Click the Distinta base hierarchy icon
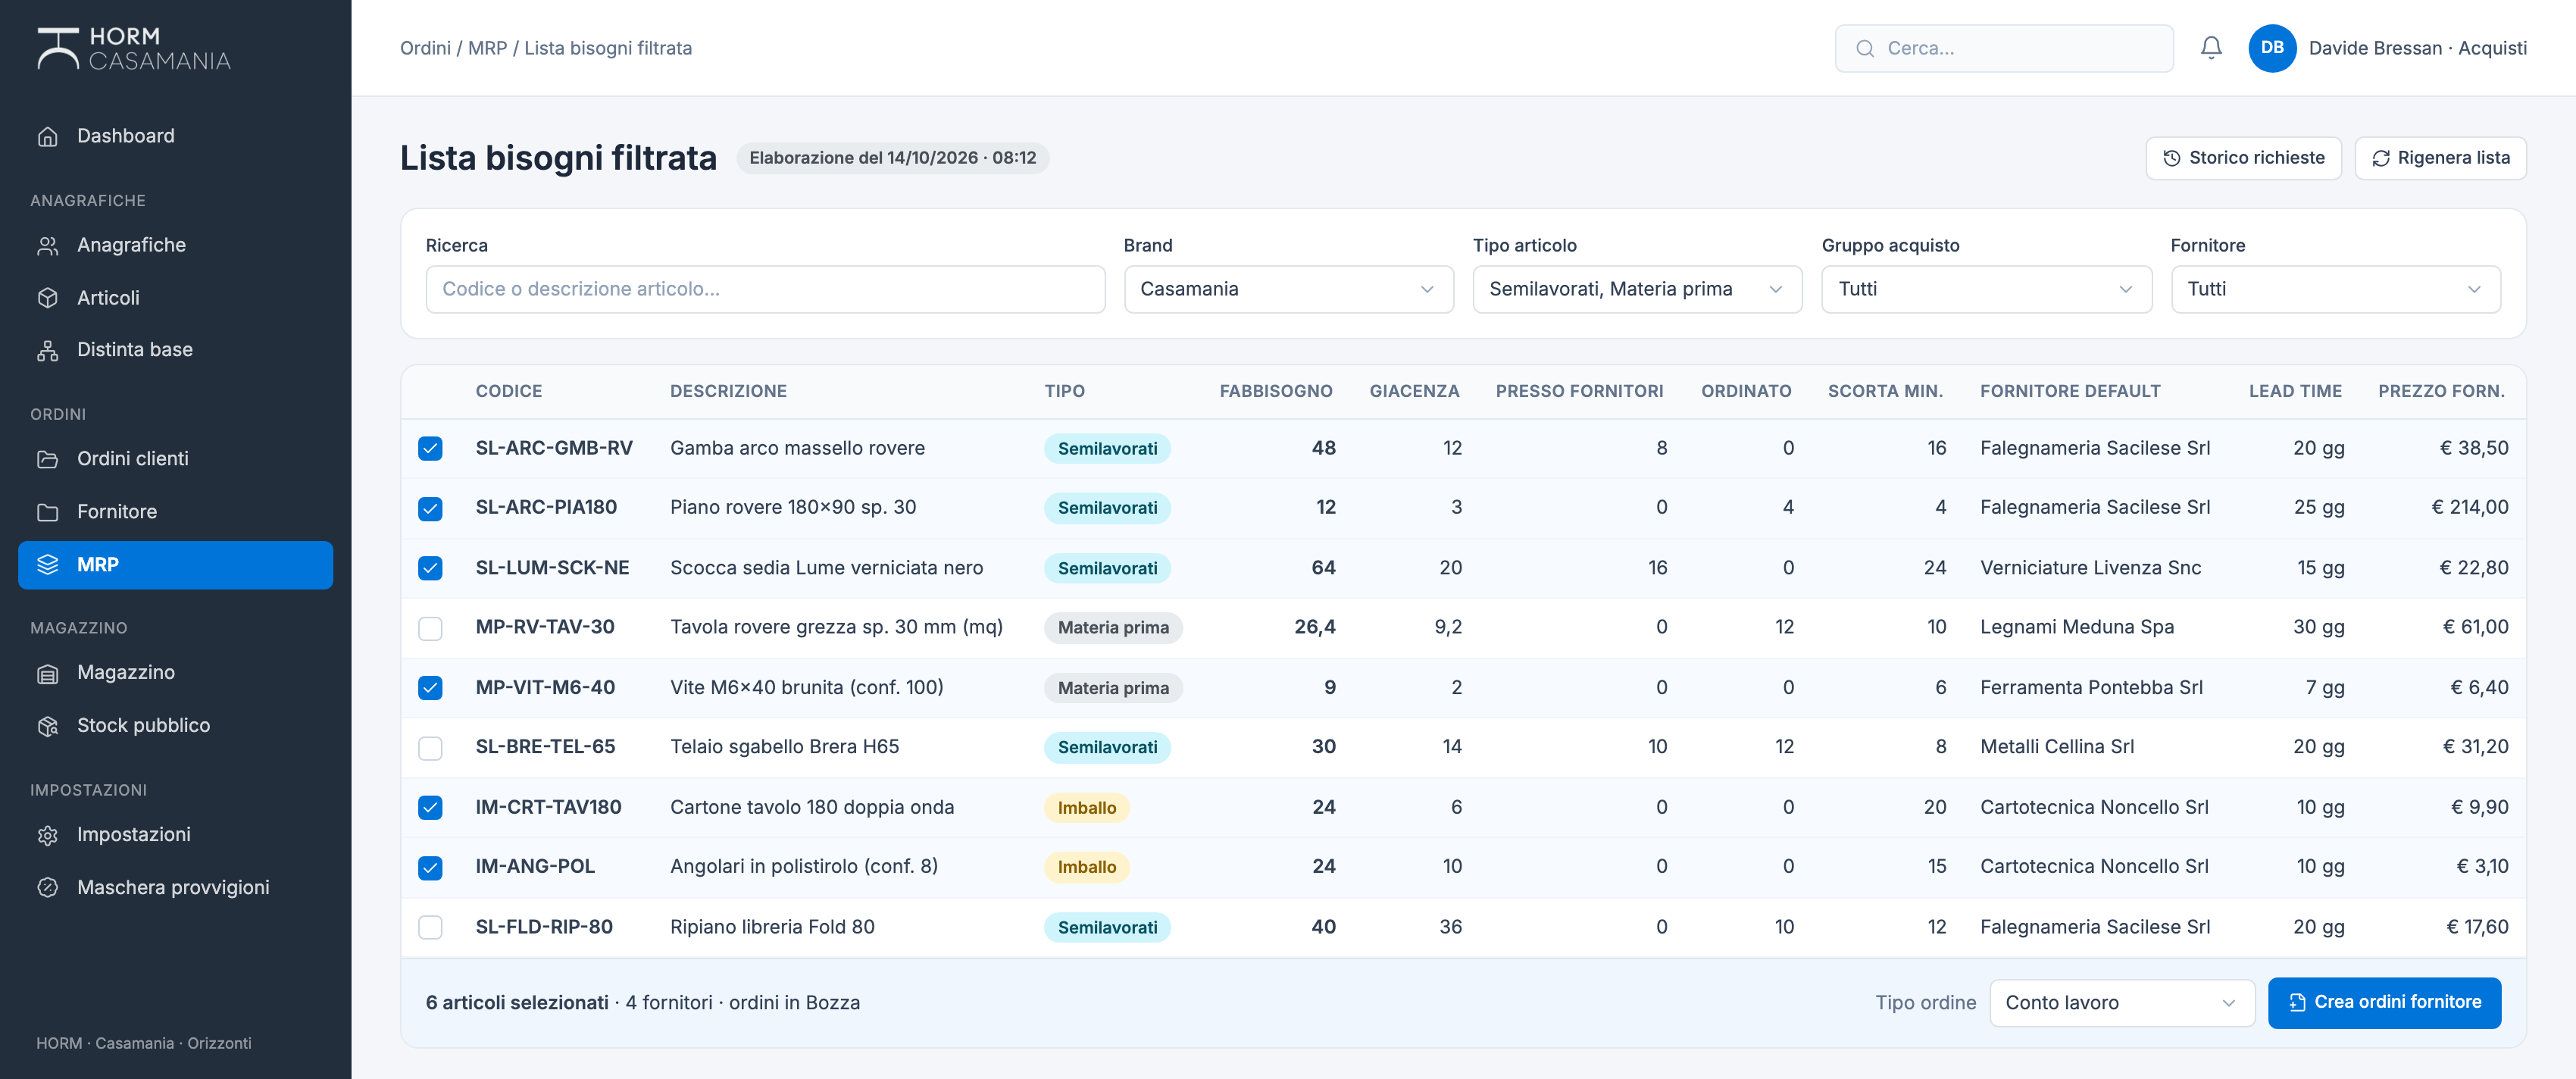This screenshot has width=2576, height=1079. [x=48, y=350]
